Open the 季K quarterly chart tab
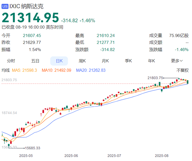Screen dimensions: 192x161 coord(128,61)
